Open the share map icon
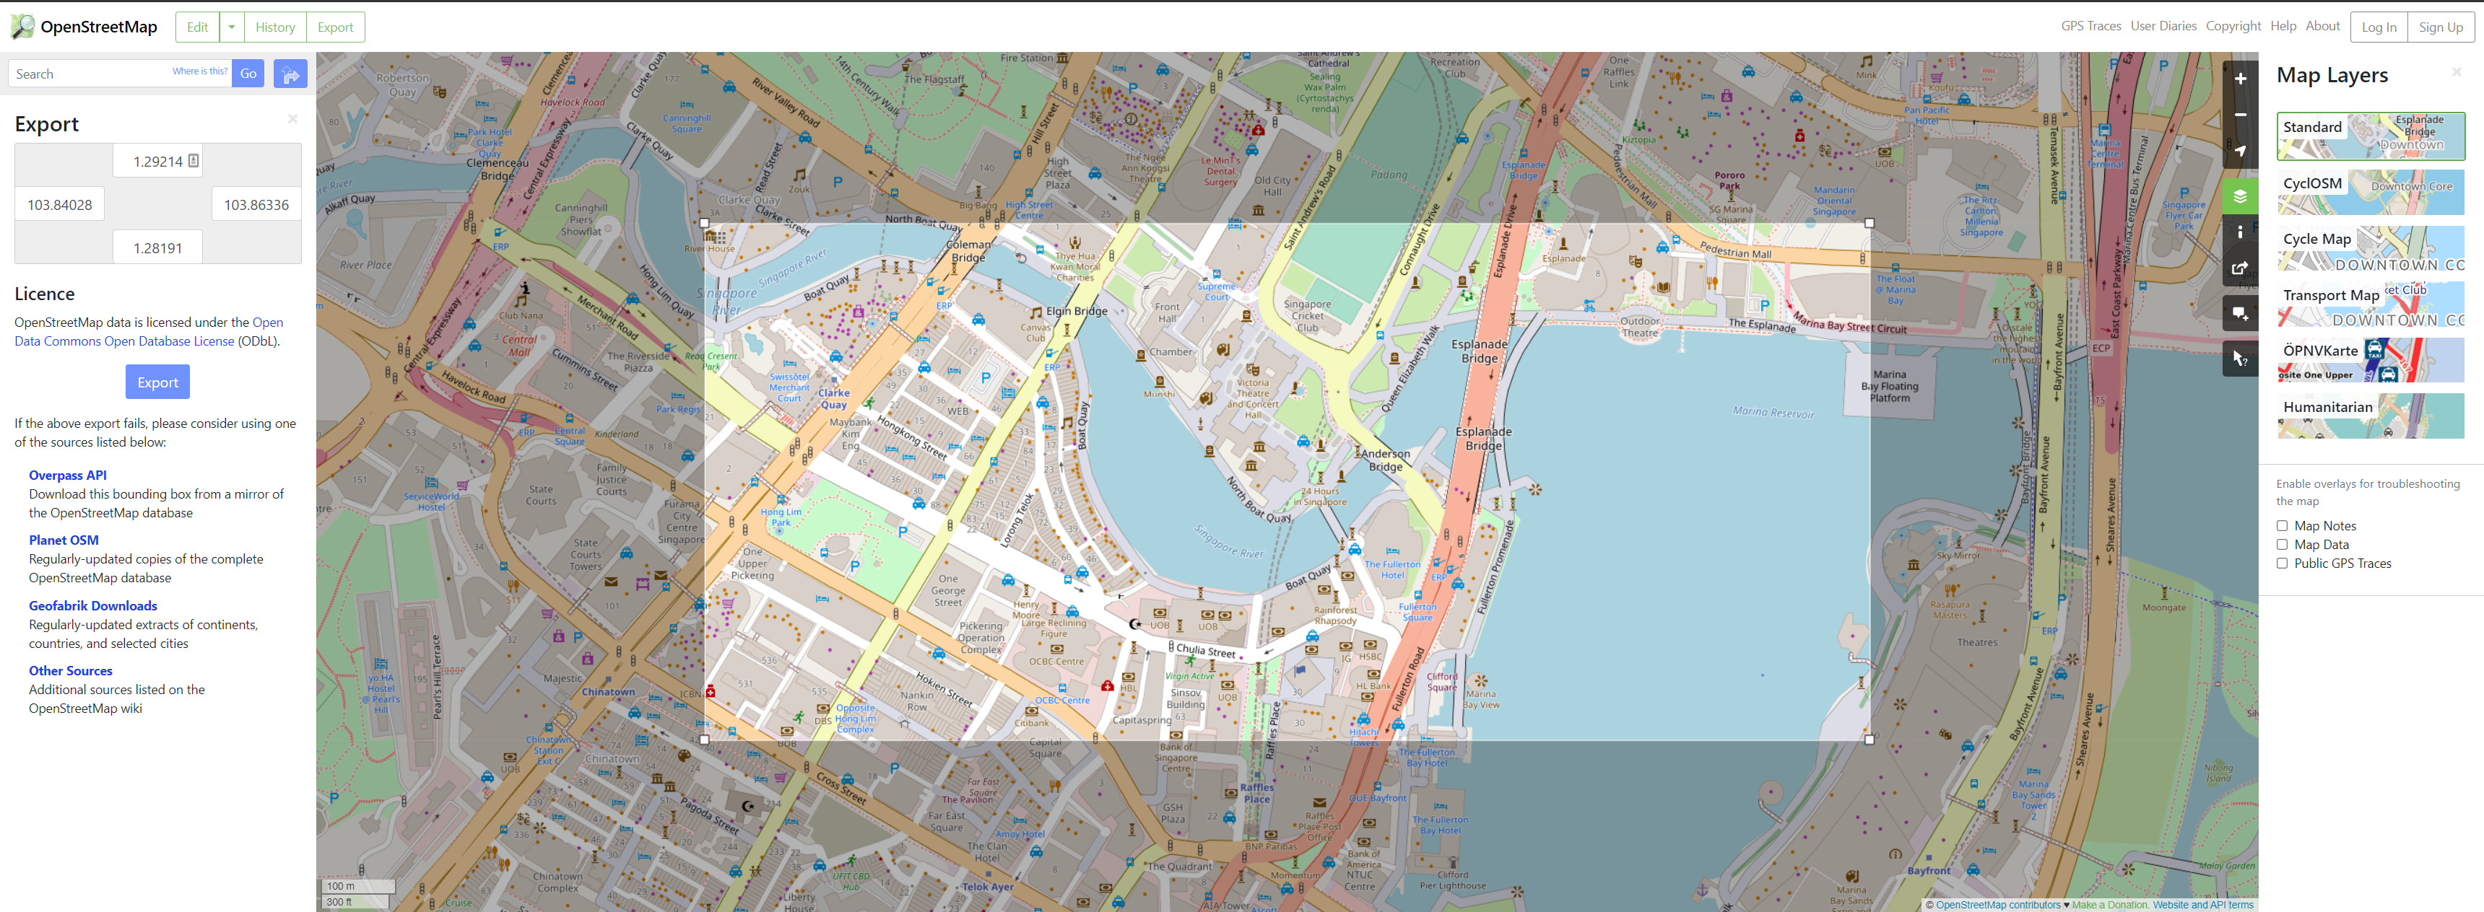 tap(2240, 268)
